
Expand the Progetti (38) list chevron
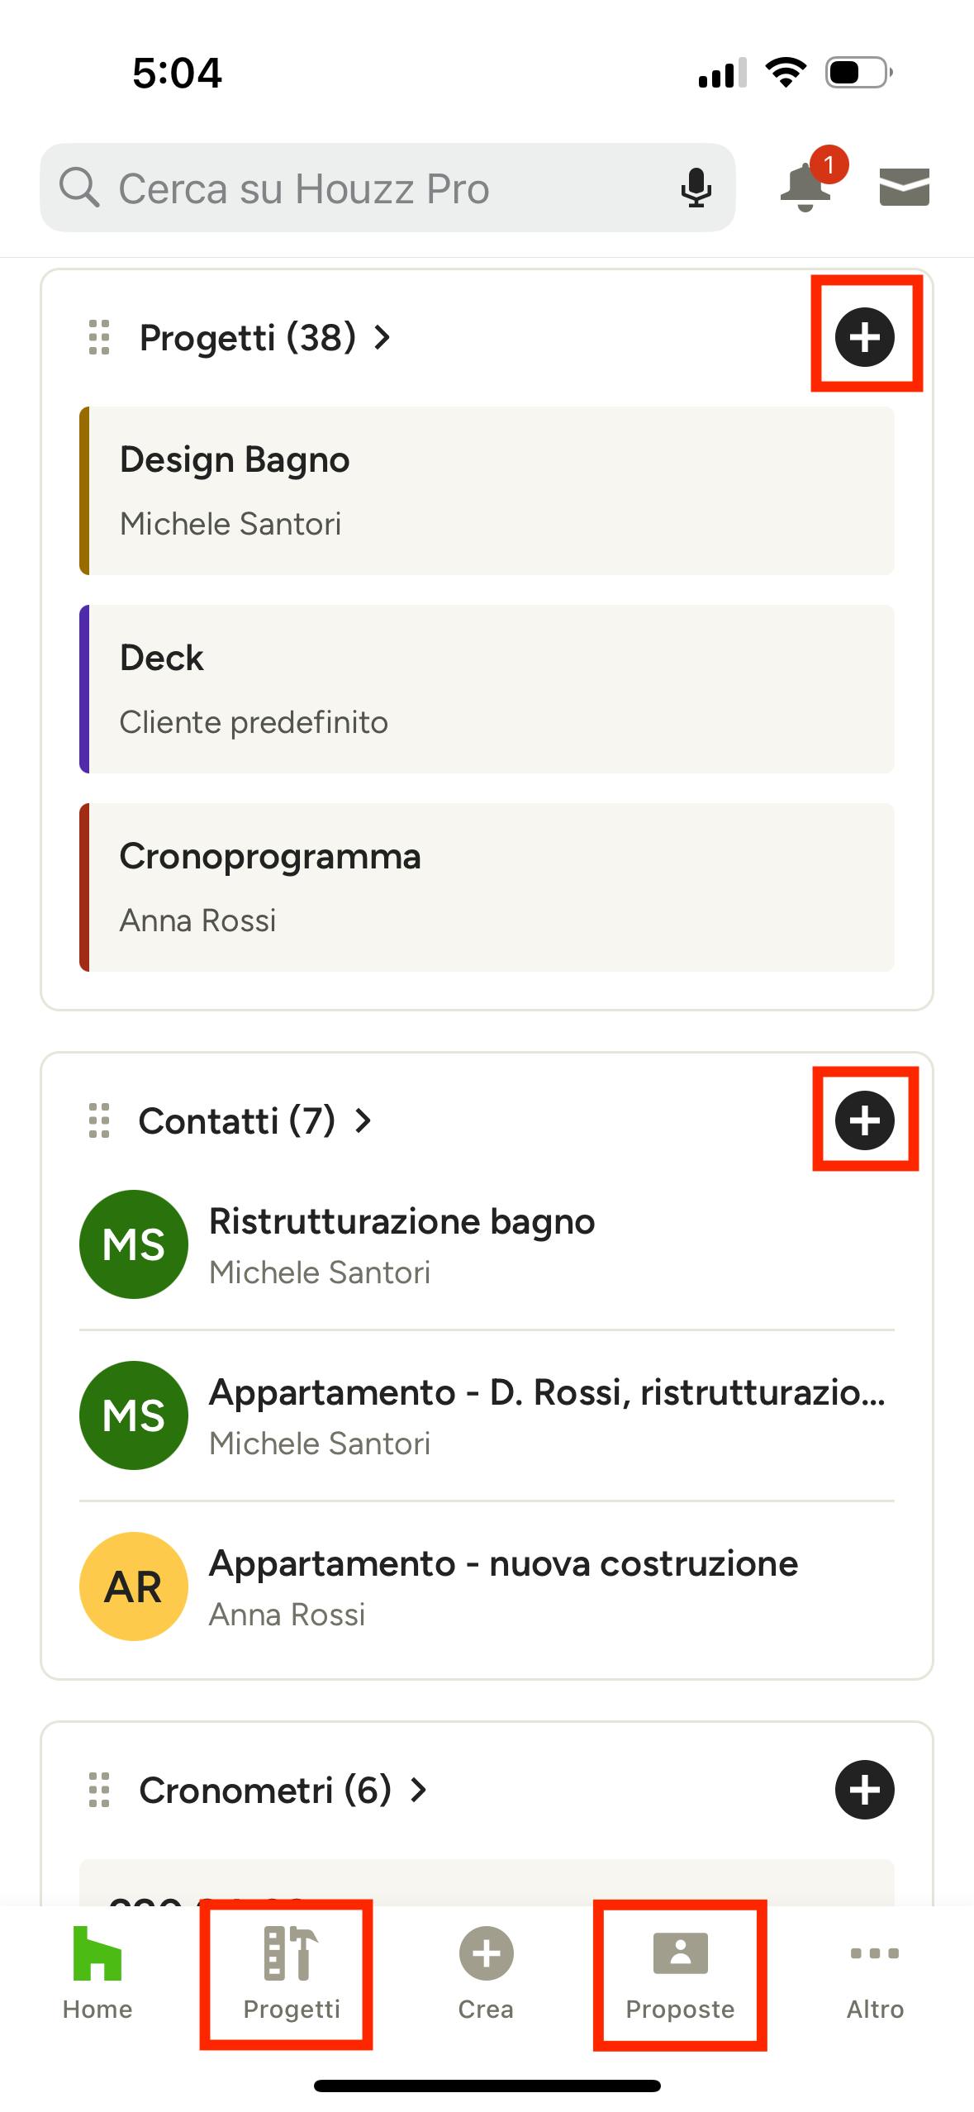pos(382,337)
